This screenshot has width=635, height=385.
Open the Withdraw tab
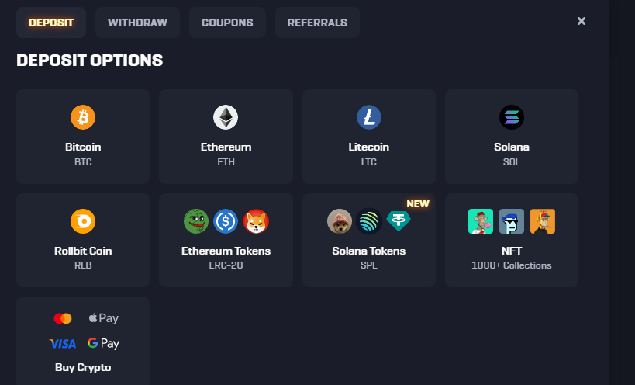point(137,23)
